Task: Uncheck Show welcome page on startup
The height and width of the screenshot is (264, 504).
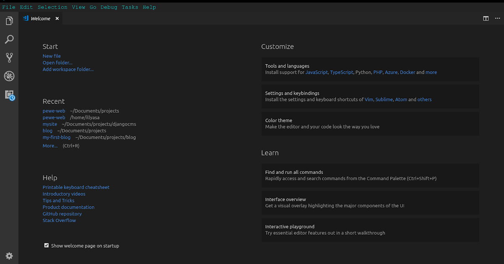Action: [47, 246]
